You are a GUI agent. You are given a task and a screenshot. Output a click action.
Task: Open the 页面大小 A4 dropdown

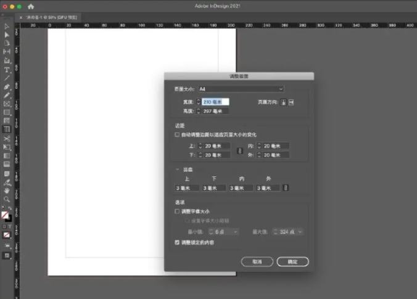click(x=240, y=89)
